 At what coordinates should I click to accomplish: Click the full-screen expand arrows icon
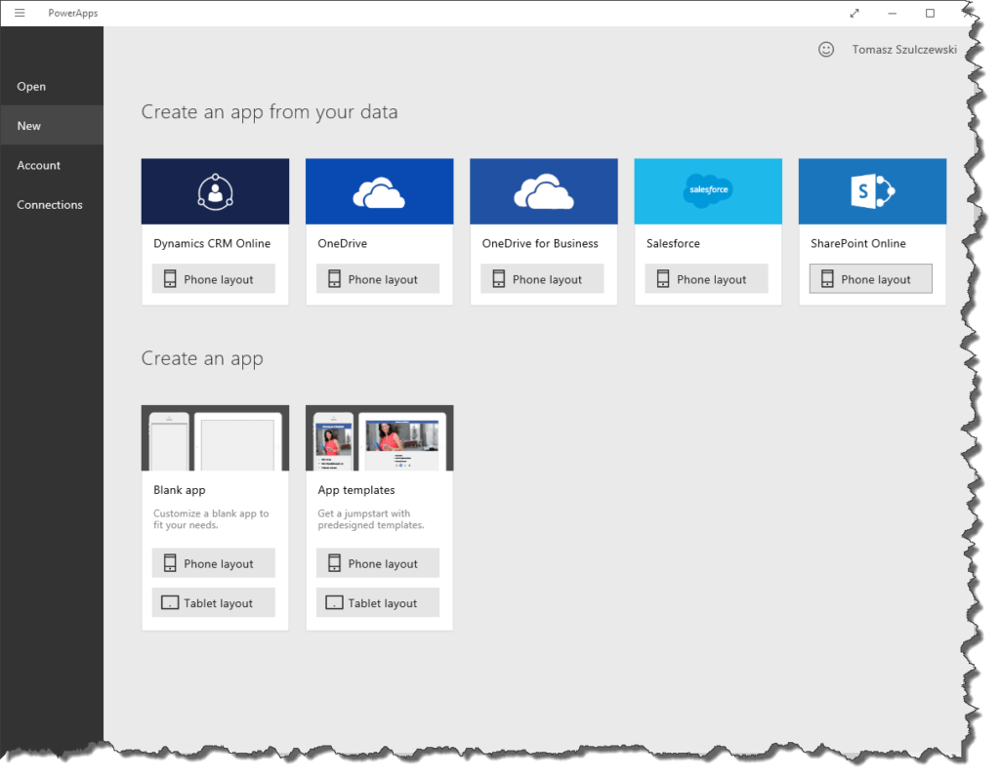click(854, 14)
